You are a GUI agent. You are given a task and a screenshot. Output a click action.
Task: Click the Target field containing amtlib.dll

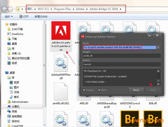click(122, 56)
